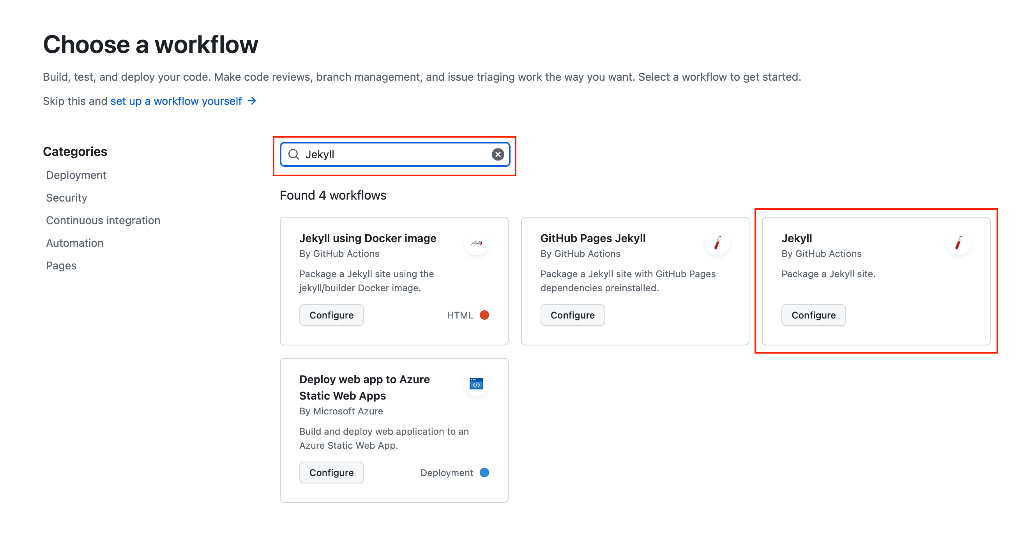Select the Security category

coord(67,198)
